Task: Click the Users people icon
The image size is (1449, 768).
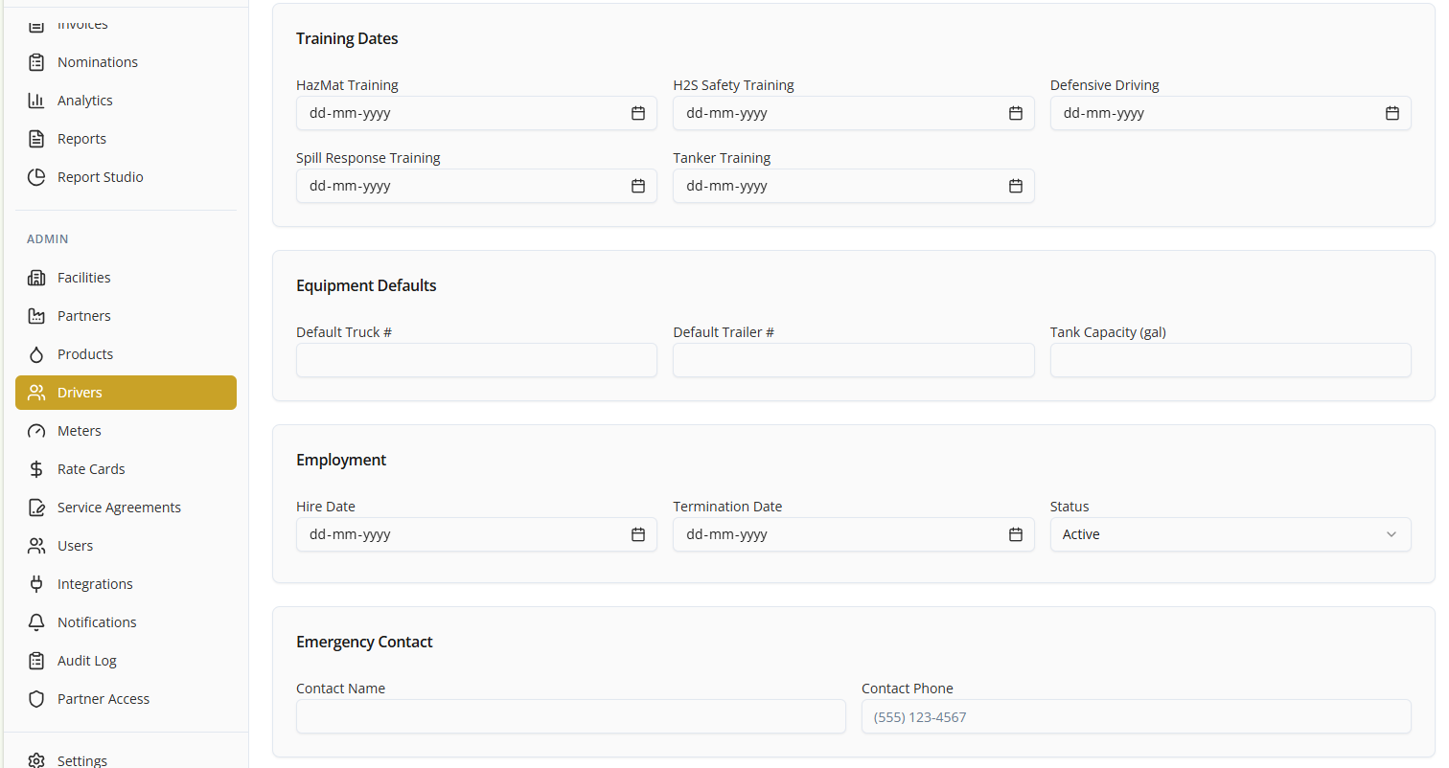Action: pyautogui.click(x=36, y=546)
